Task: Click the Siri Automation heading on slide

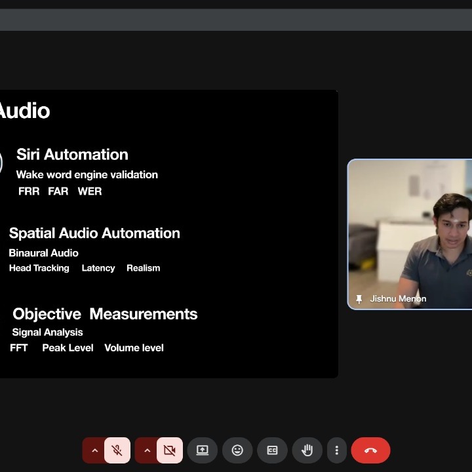Action: [x=72, y=155]
